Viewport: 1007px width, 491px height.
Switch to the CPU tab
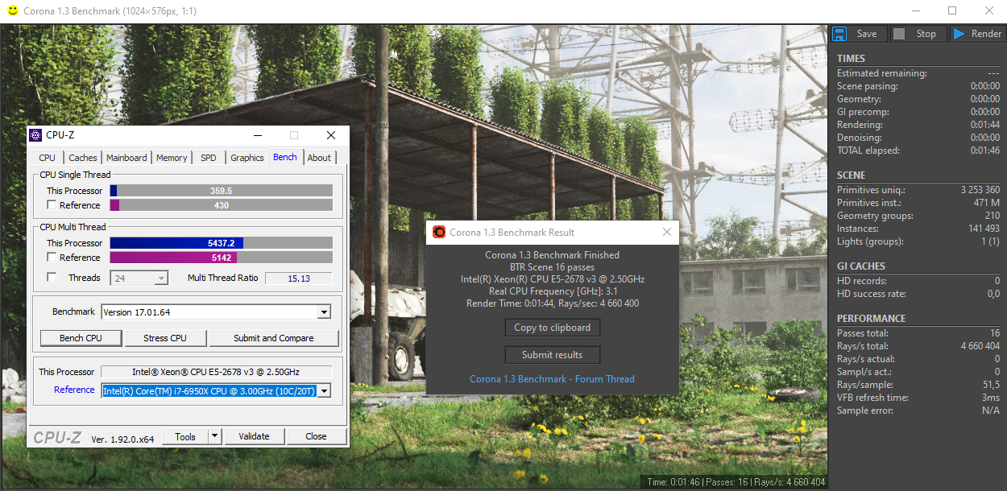48,158
